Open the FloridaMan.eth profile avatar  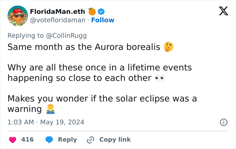[x=18, y=16]
